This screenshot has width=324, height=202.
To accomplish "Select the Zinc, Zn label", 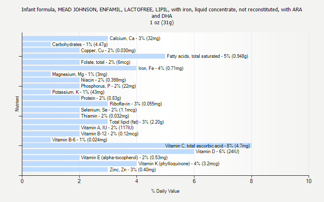I will click(x=132, y=170).
